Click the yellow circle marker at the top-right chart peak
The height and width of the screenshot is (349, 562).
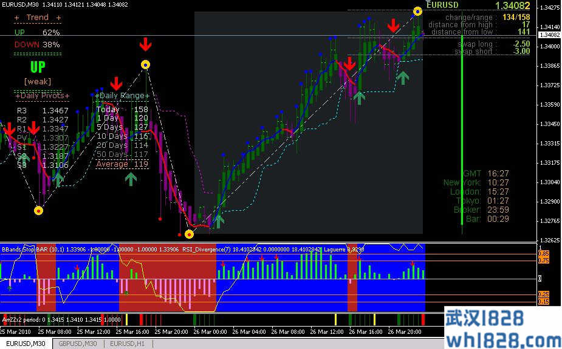(417, 11)
